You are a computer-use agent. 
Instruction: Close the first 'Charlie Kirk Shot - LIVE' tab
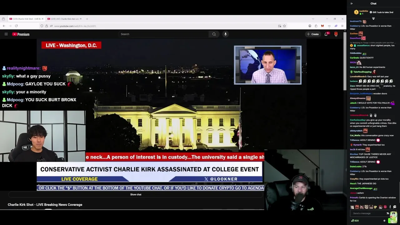click(42, 19)
